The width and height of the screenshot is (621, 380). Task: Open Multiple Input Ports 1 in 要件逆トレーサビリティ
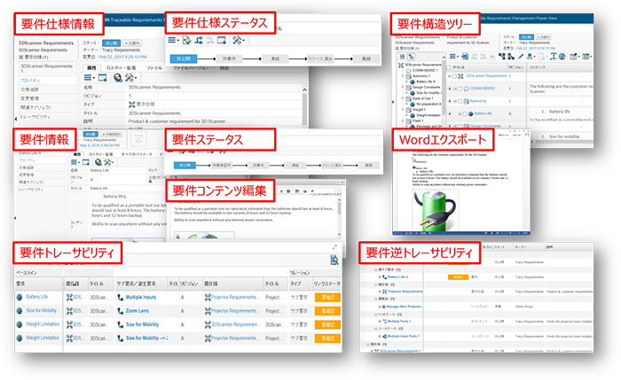tap(404, 337)
